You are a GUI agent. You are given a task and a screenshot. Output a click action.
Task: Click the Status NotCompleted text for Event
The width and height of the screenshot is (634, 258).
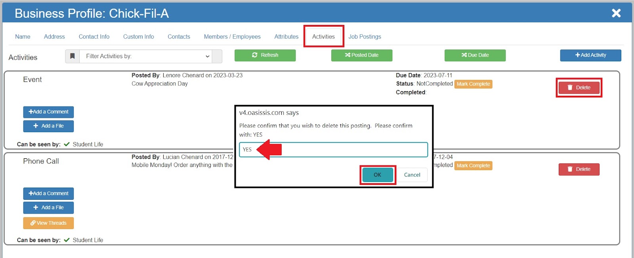pos(424,84)
